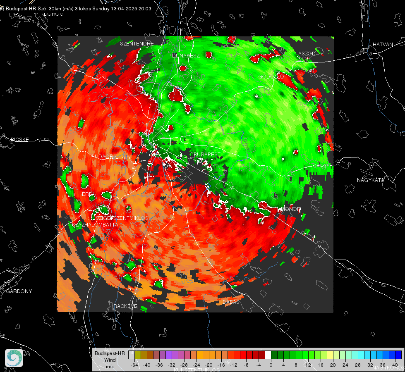Click the DUNAKESZI city label
This screenshot has height=372, width=405.
pos(186,55)
